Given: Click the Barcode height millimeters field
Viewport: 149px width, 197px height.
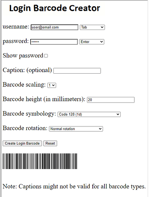Looking at the screenshot, I should 111,100.
